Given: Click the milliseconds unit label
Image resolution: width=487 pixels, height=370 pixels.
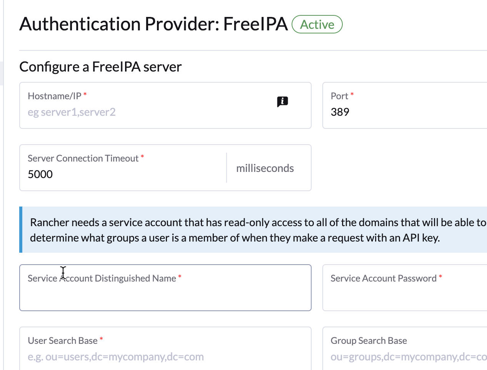Looking at the screenshot, I should [265, 168].
